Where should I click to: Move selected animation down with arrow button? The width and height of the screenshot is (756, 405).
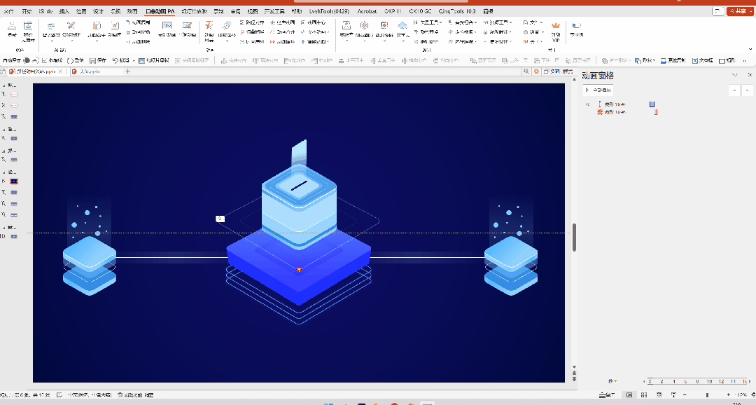[x=748, y=90]
